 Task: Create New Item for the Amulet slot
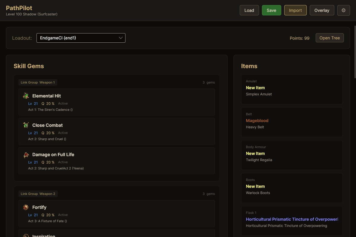pyautogui.click(x=255, y=88)
